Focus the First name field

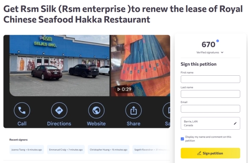[x=210, y=79]
